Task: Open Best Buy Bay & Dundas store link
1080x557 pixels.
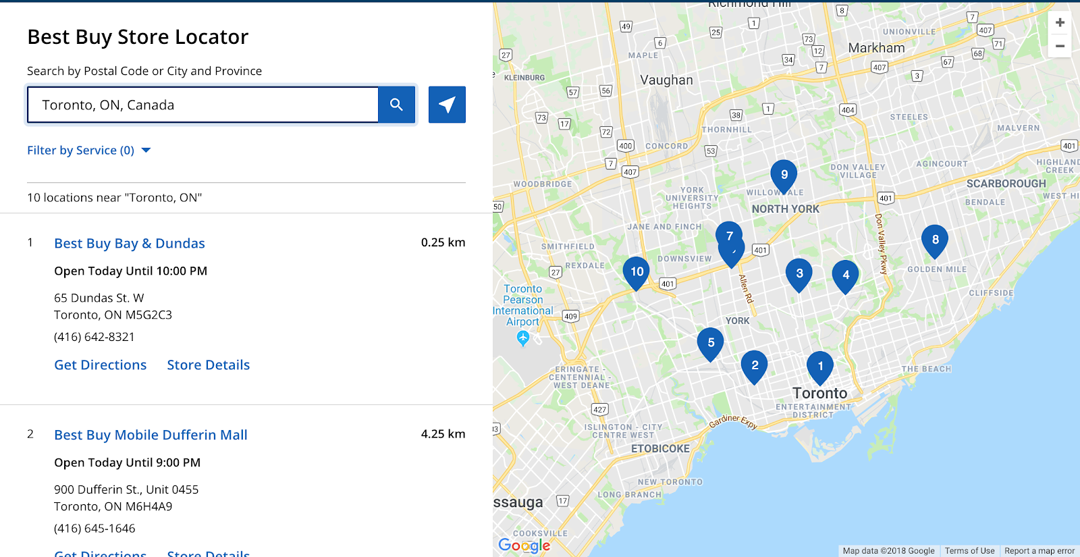Action: (130, 243)
